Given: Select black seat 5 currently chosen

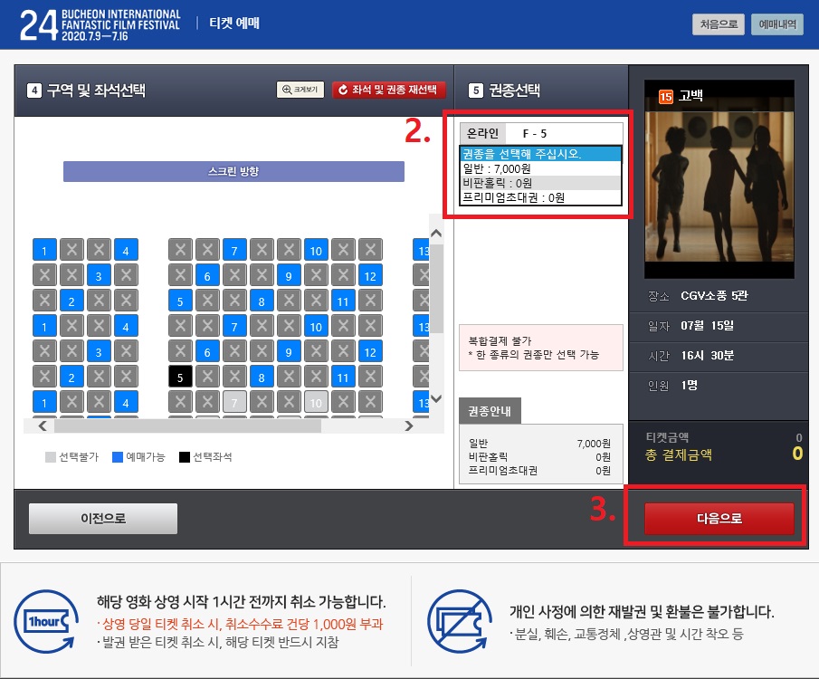Looking at the screenshot, I should click(180, 377).
